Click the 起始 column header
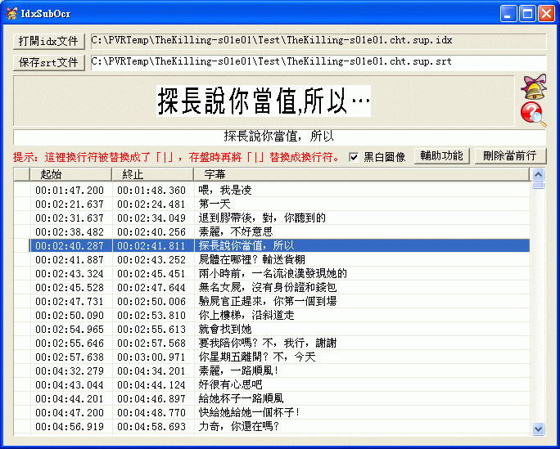The width and height of the screenshot is (560, 449). click(x=70, y=174)
